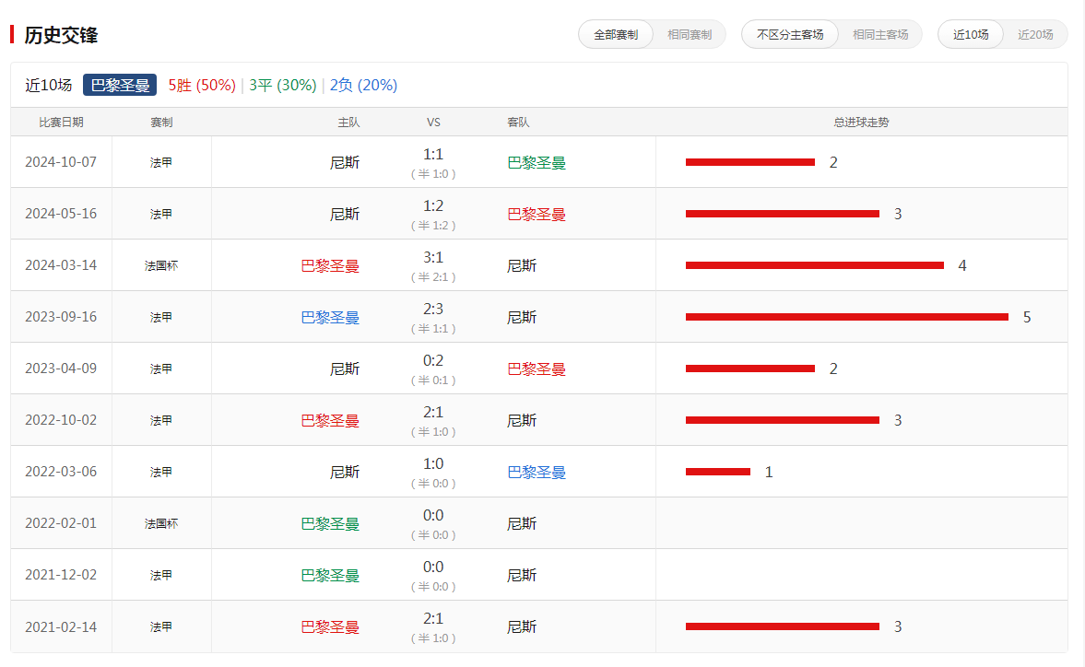
Task: Click the goal trend bar showing 4
Action: coord(815,265)
